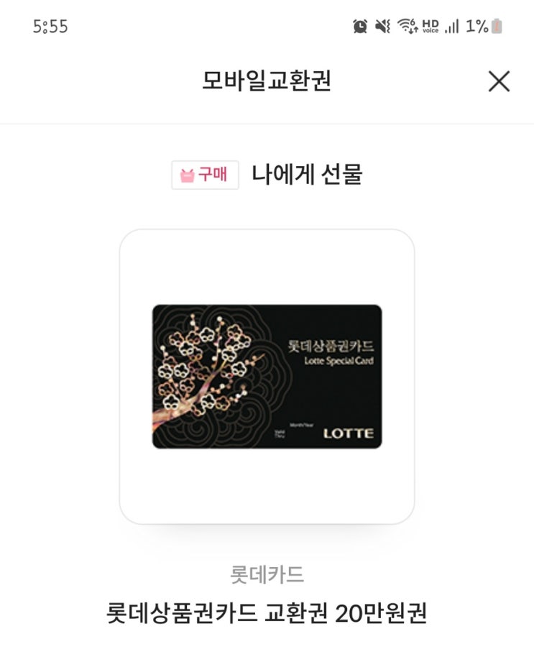Tap the Wi-Fi 6 status icon
This screenshot has width=534, height=652.
(x=408, y=26)
